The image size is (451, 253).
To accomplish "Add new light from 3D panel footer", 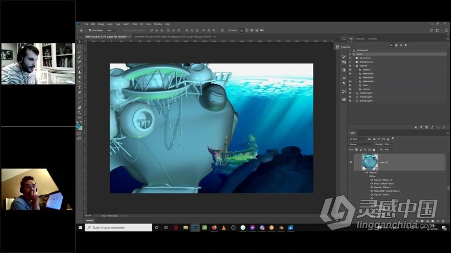I will pos(421,127).
